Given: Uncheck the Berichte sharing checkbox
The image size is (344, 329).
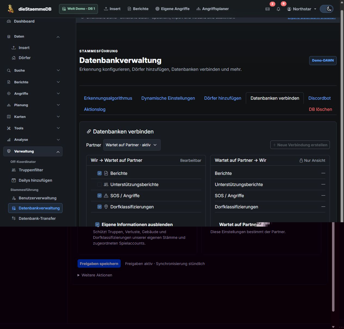Looking at the screenshot, I should [100, 173].
